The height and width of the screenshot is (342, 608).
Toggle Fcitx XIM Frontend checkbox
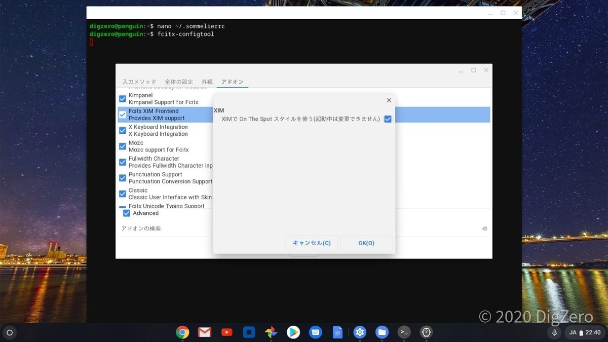click(123, 115)
